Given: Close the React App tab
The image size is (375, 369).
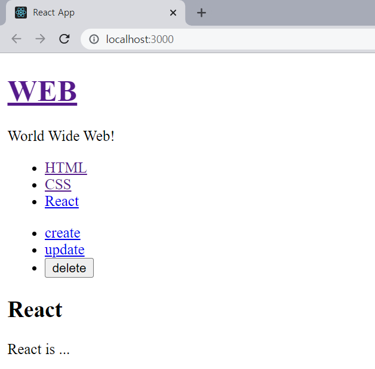Looking at the screenshot, I should click(x=173, y=13).
